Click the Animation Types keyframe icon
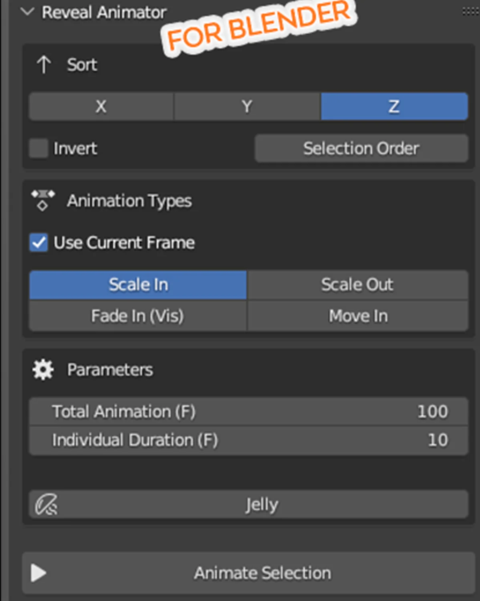Screen dimensions: 480x601 pos(43,200)
